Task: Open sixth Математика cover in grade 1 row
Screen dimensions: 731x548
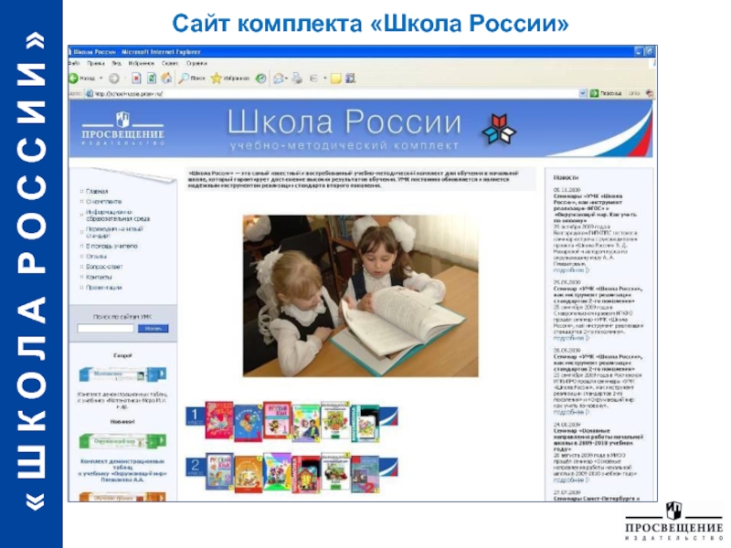Action: click(x=365, y=423)
